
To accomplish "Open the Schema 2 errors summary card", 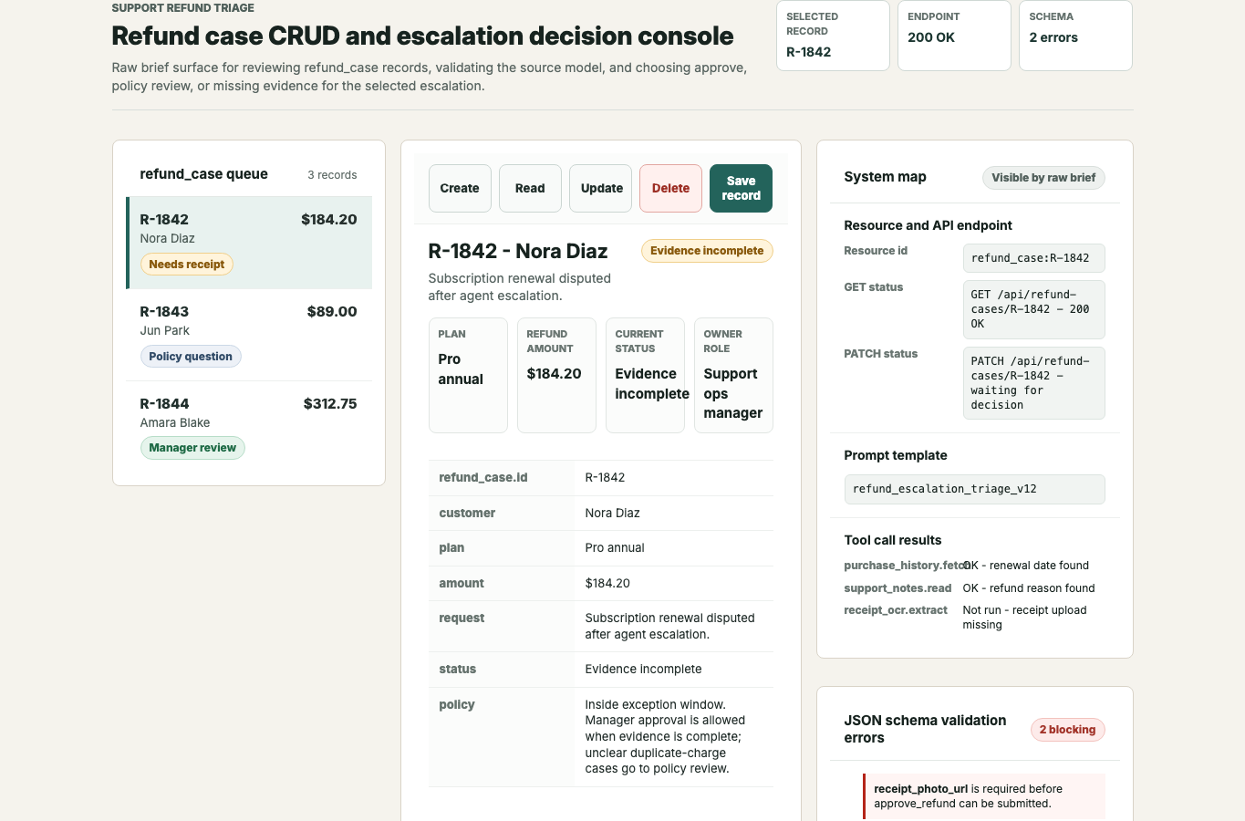I will 1075,35.
